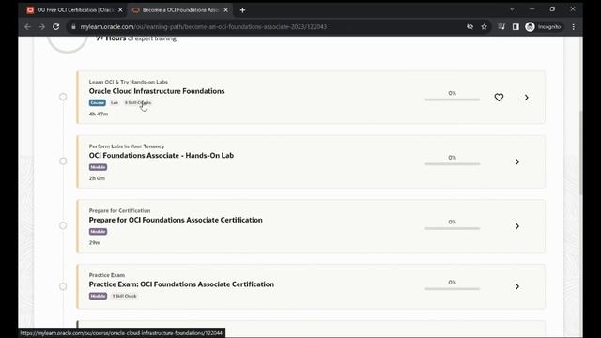
Task: Click the Lab tag on the Foundations course
Action: (x=115, y=102)
